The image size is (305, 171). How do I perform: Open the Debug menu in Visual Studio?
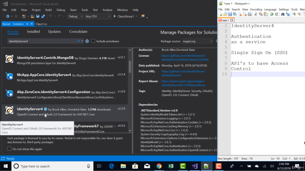tap(61, 10)
